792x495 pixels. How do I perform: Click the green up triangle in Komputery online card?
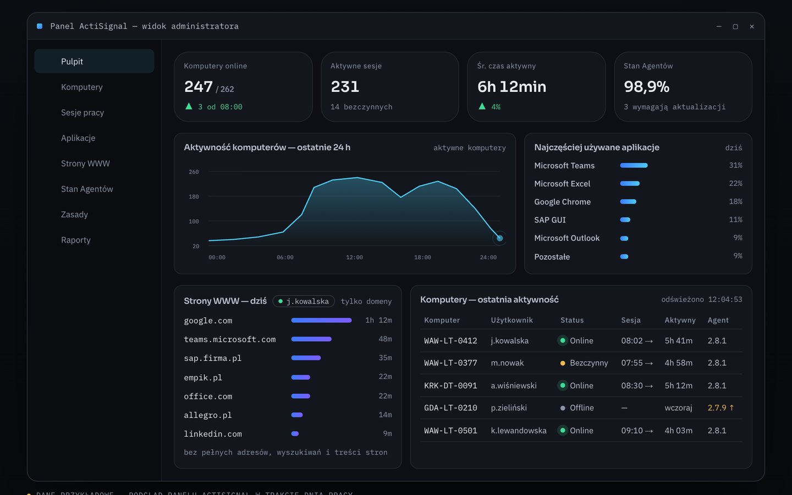(x=189, y=107)
